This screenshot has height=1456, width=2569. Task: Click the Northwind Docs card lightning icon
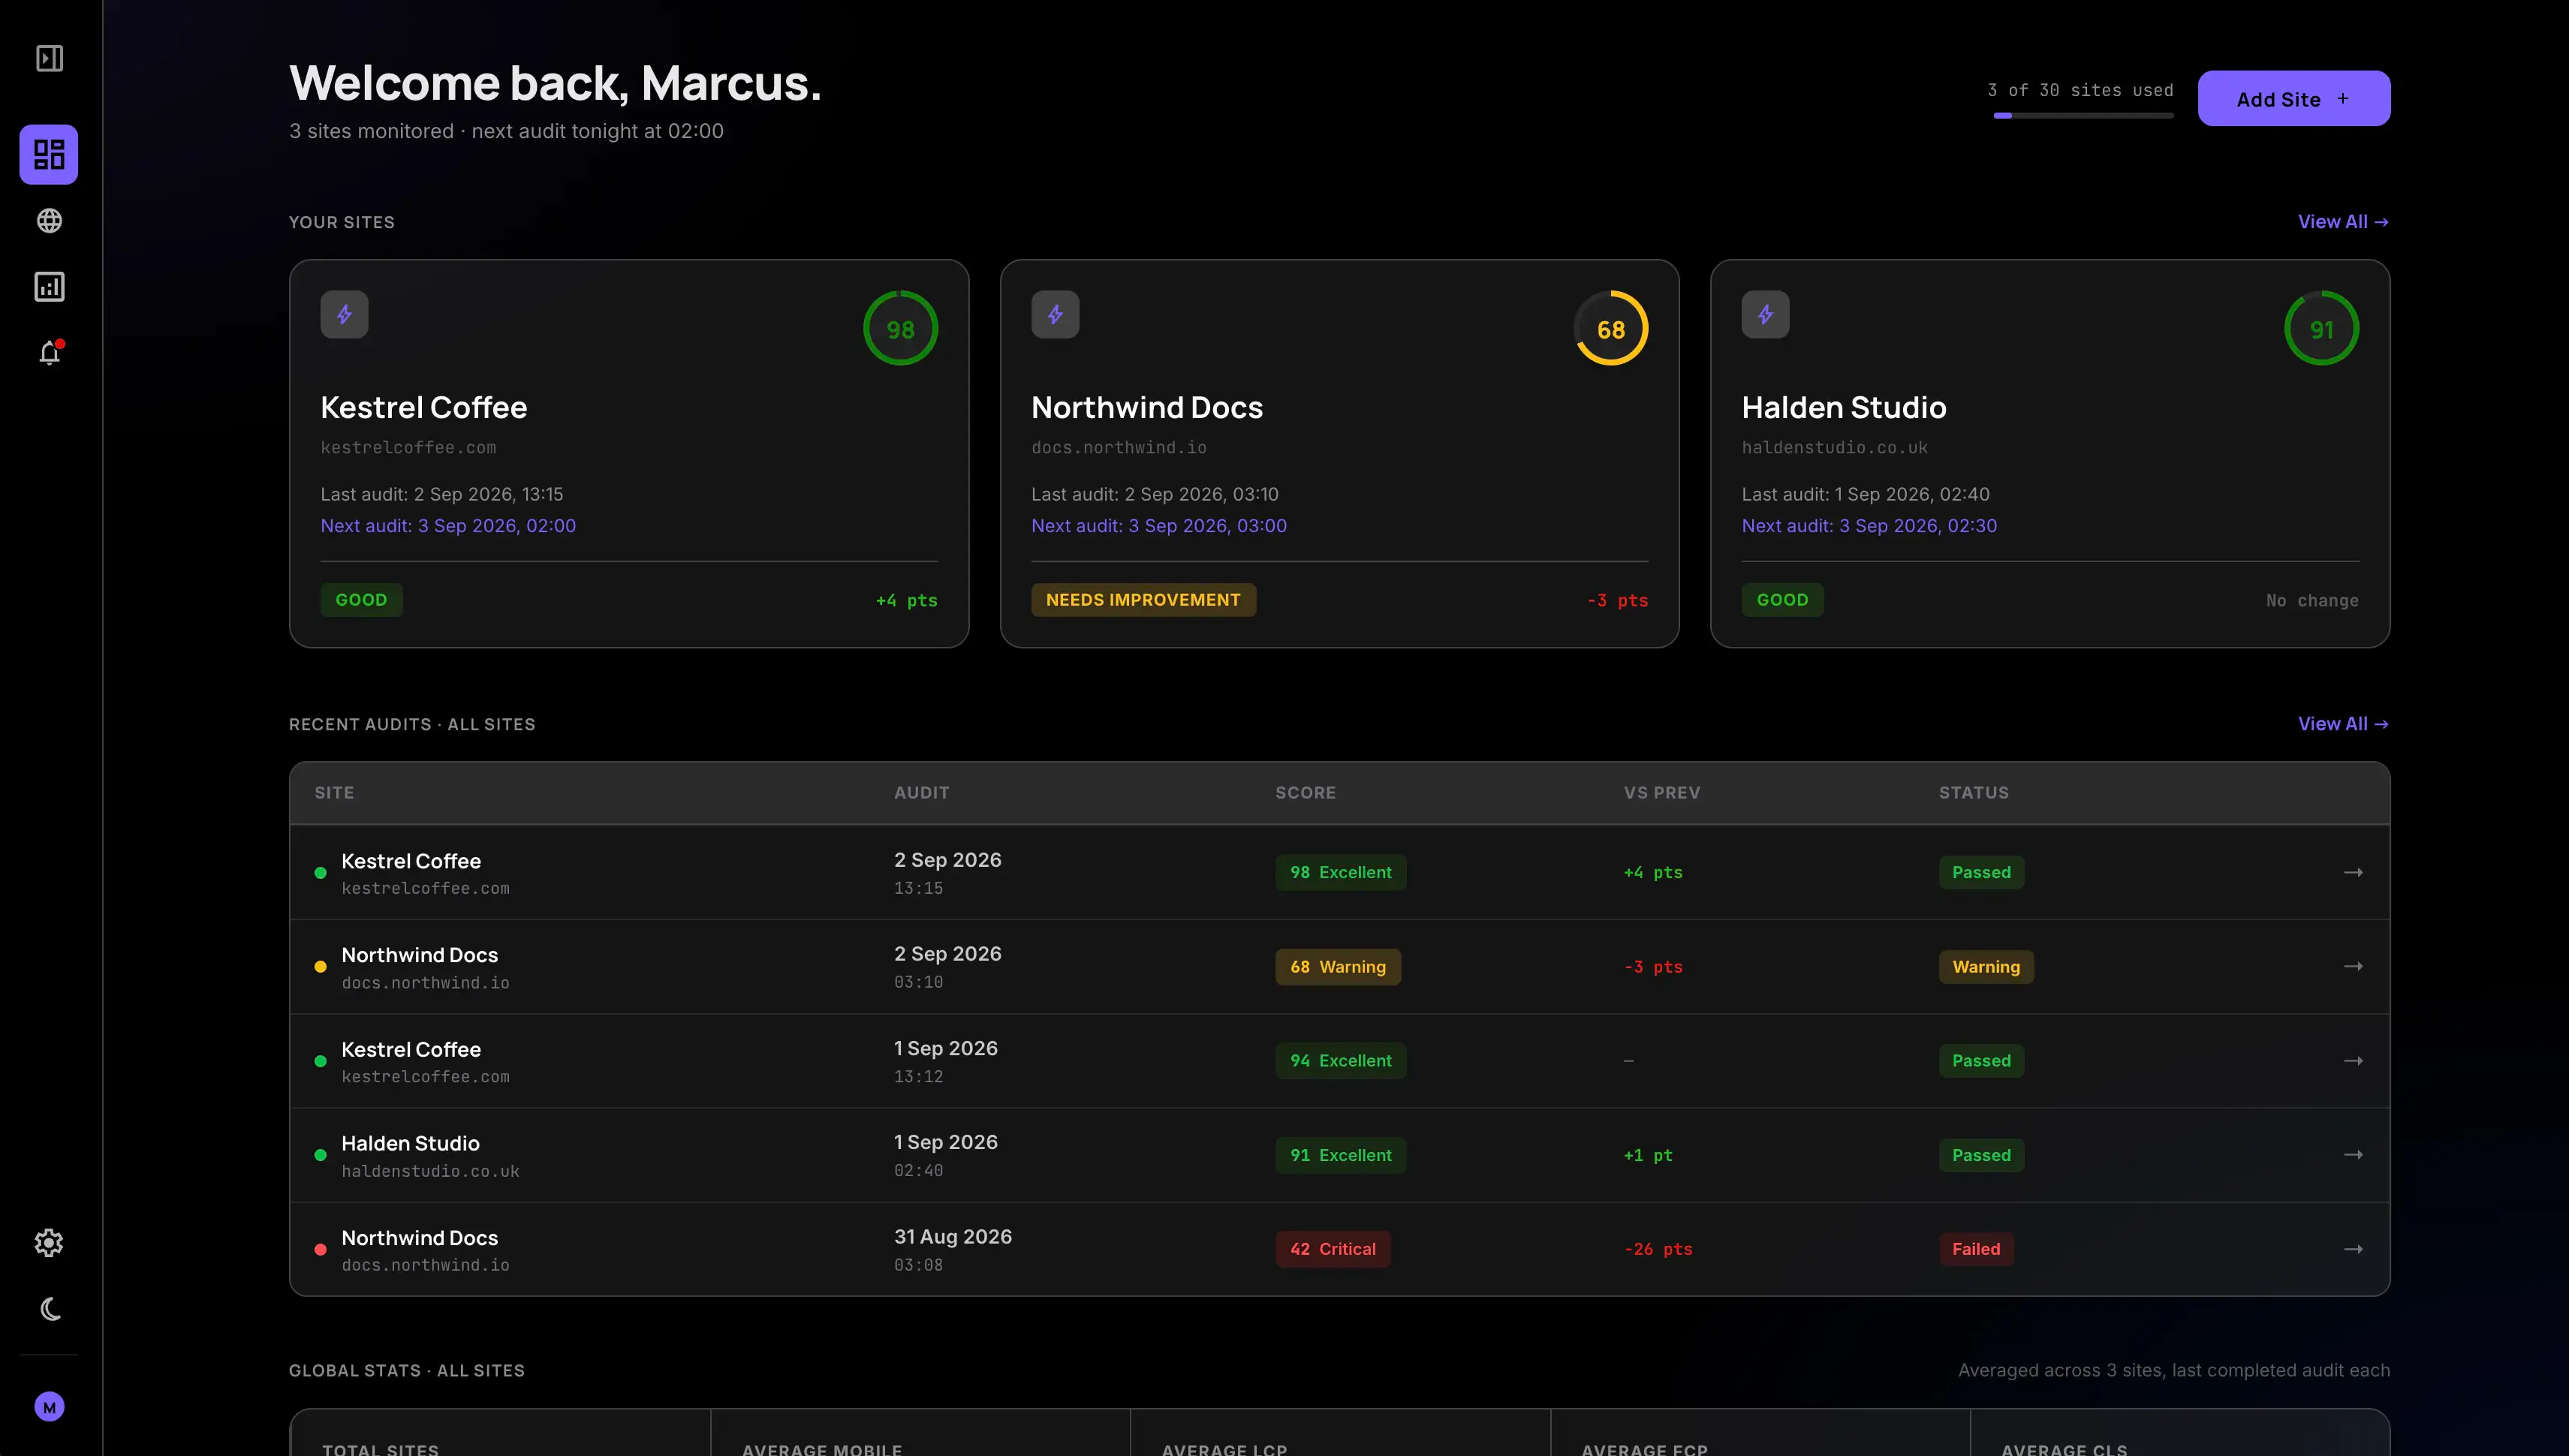tap(1055, 314)
